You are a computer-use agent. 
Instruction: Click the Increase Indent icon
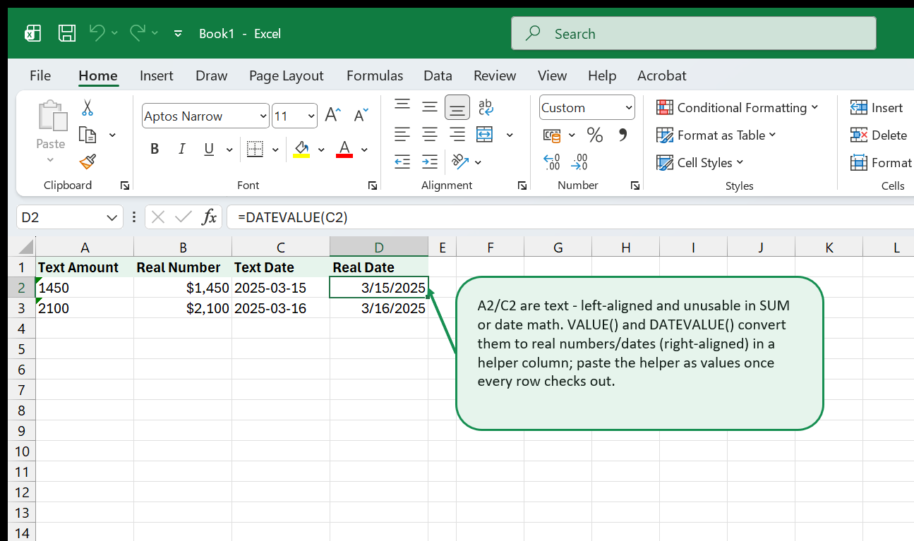(430, 162)
